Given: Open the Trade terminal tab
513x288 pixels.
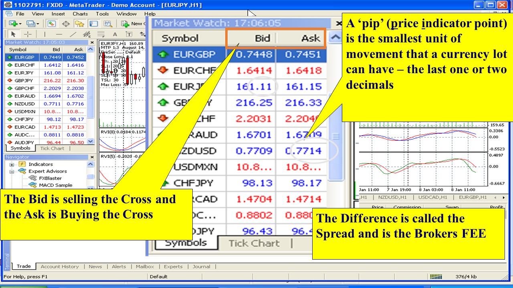Looking at the screenshot, I should [x=24, y=266].
